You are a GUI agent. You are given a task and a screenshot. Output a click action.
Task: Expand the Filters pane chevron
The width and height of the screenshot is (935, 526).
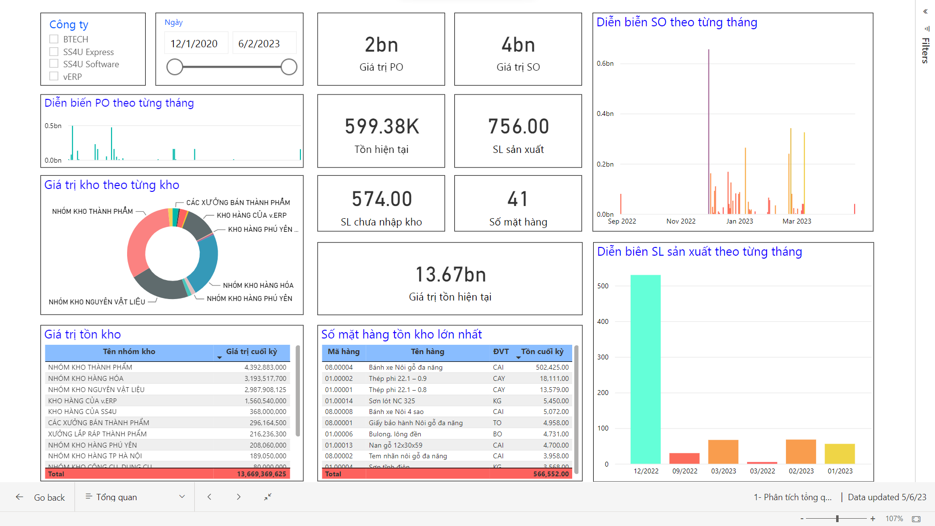coord(925,12)
